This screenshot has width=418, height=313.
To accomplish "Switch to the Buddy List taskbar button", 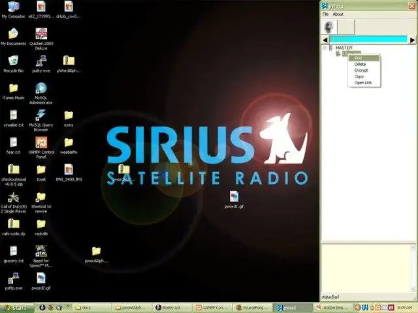I will click(x=171, y=308).
